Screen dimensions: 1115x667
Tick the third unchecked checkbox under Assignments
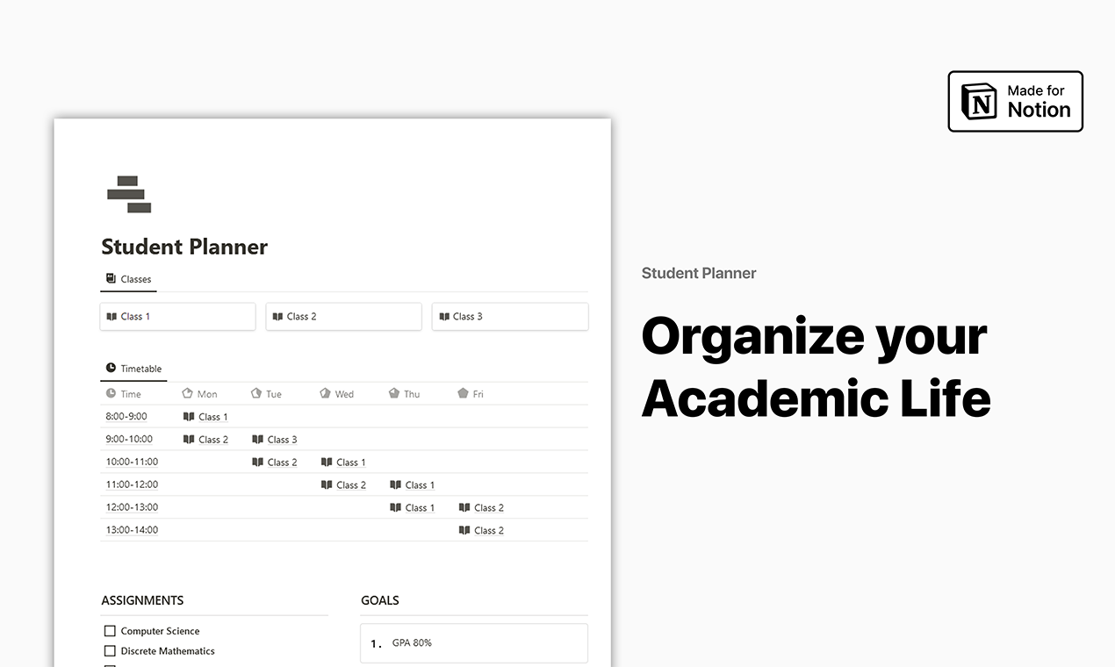pos(110,665)
